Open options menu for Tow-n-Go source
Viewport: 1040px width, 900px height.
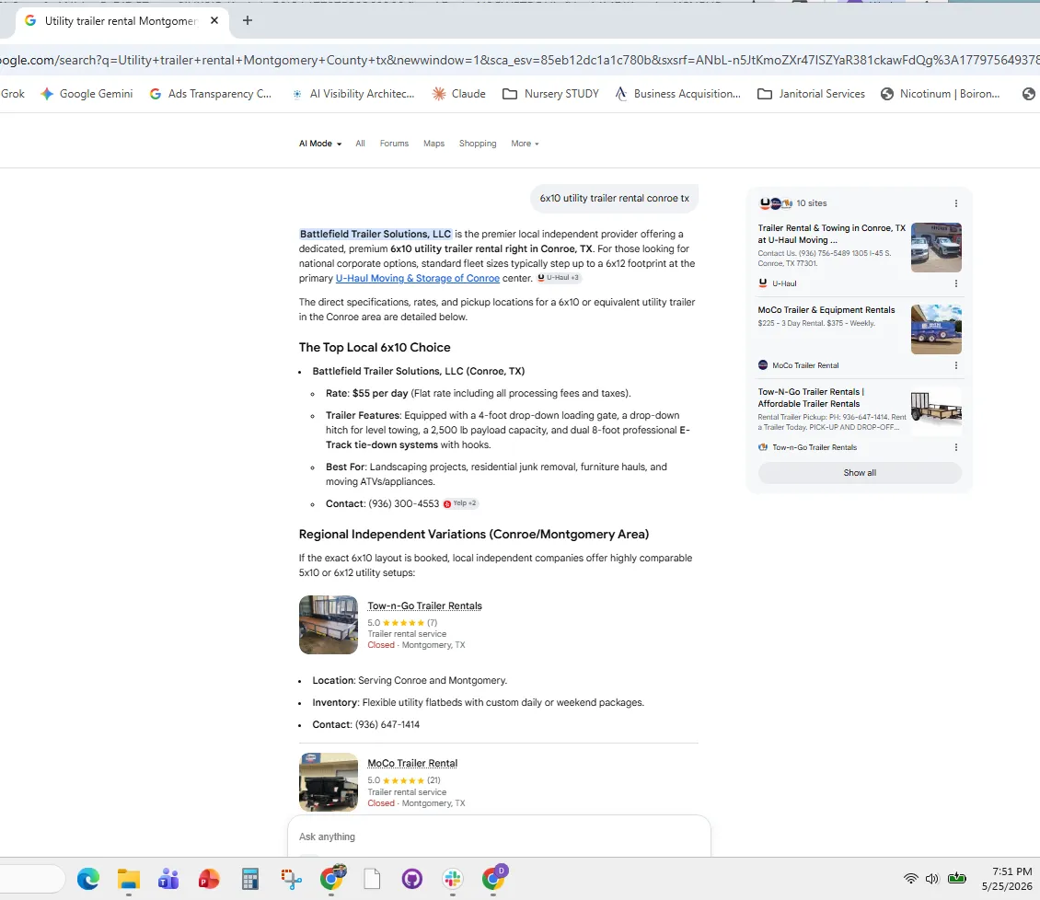coord(955,447)
